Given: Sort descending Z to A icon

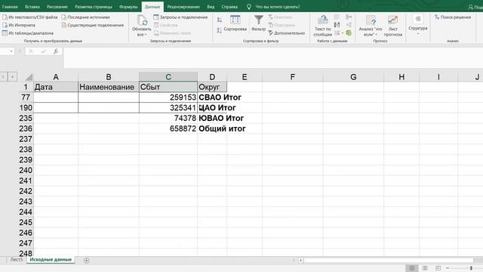Looking at the screenshot, I should pyautogui.click(x=220, y=30).
